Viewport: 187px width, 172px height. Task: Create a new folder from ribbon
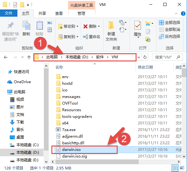[x=111, y=31]
